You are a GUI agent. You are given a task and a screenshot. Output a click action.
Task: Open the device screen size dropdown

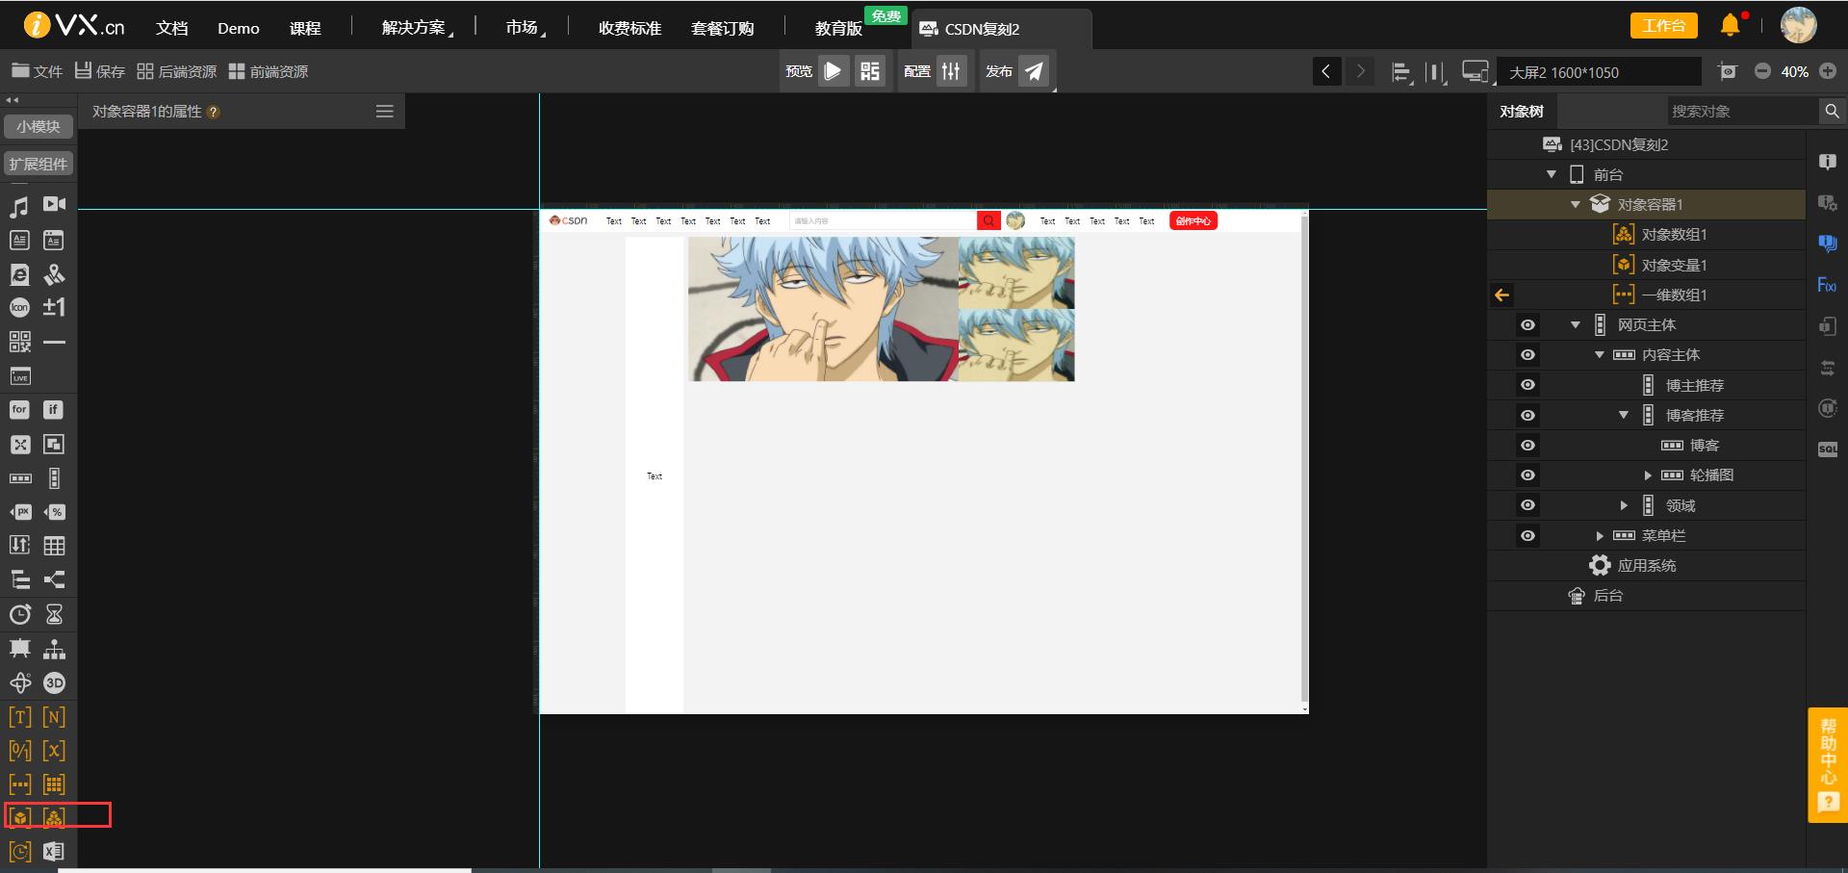(1599, 72)
